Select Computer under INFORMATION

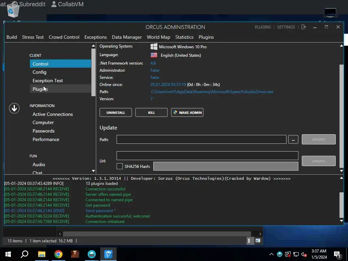pyautogui.click(x=43, y=122)
